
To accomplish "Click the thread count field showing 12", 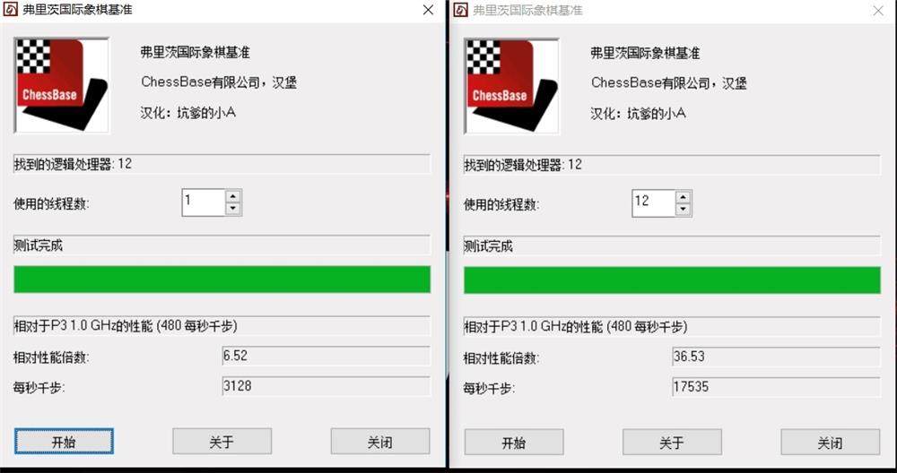I will coord(653,203).
